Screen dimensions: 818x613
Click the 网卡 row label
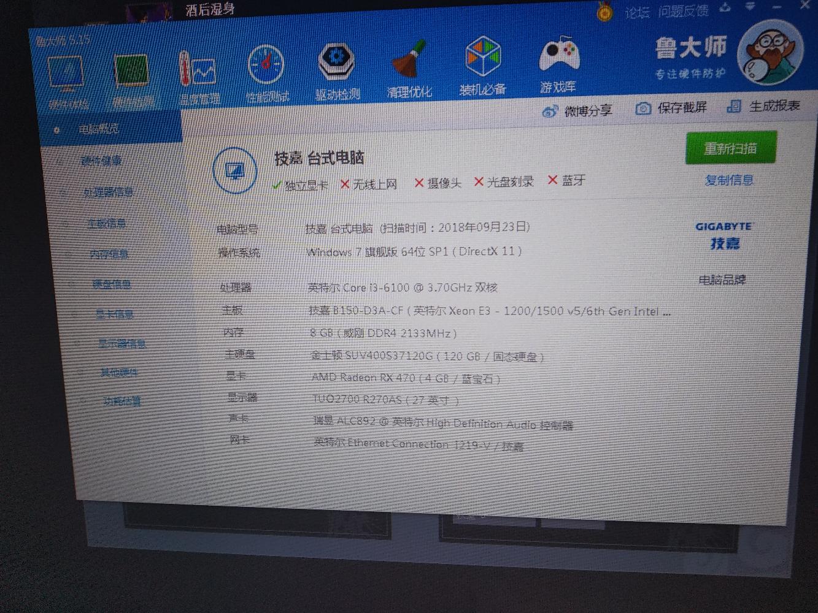click(x=239, y=440)
